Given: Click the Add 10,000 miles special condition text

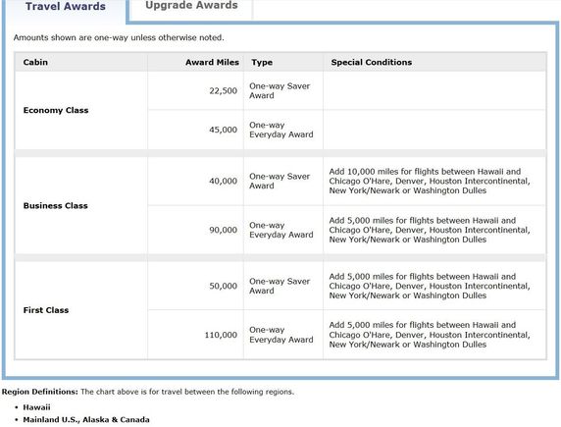Looking at the screenshot, I should coord(430,181).
